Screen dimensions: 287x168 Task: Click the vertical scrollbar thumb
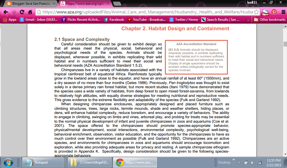[285, 44]
